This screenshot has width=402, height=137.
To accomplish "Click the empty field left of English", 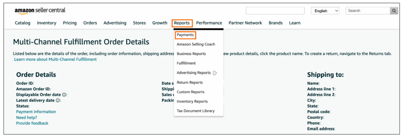I will tap(275, 11).
